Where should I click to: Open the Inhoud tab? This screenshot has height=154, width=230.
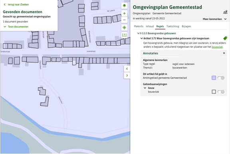click(150, 26)
